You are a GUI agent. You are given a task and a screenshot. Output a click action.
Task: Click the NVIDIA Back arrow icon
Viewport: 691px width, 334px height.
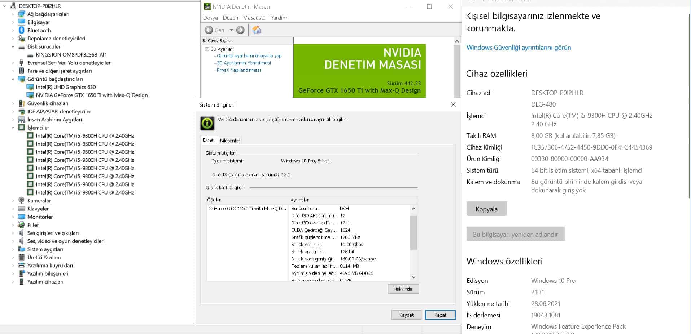point(209,30)
